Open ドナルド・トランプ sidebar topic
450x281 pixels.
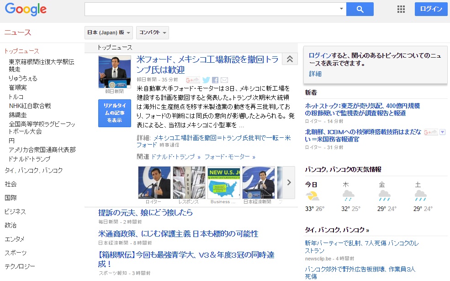click(x=30, y=159)
